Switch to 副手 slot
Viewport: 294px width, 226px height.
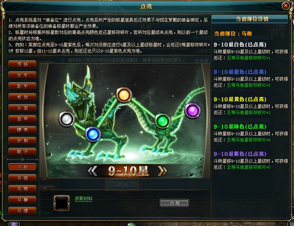coord(22,86)
